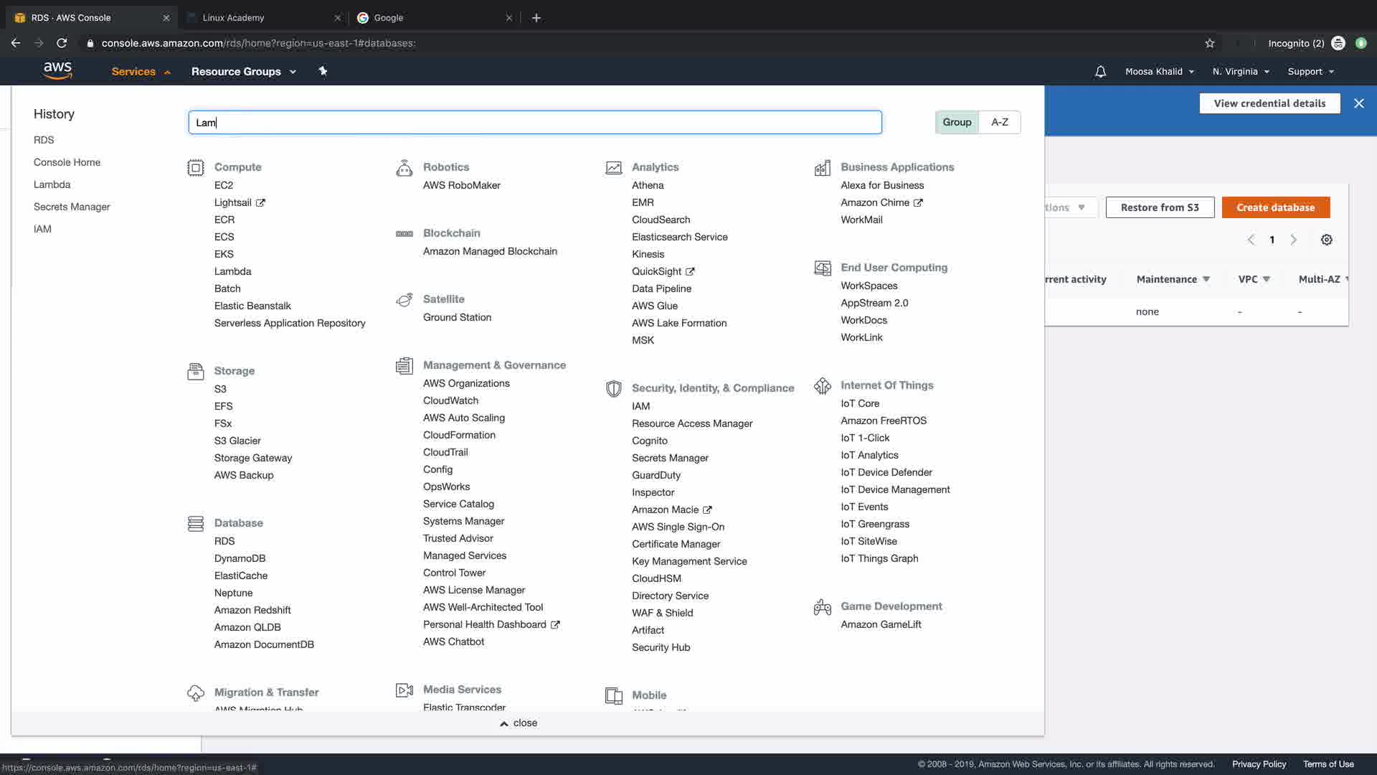The width and height of the screenshot is (1377, 775).
Task: Click the Compute category icon
Action: pos(195,168)
